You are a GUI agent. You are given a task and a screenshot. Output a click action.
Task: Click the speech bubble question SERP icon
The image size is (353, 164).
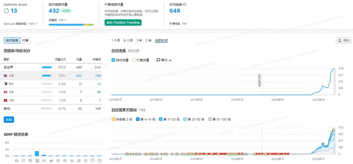point(93,161)
